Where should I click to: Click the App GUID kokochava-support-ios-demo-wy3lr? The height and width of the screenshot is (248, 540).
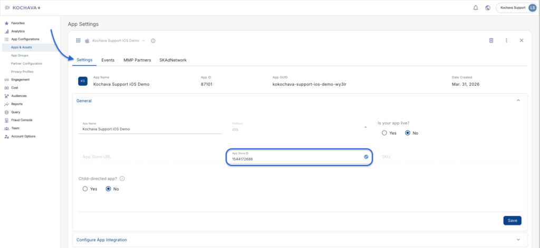pyautogui.click(x=309, y=84)
